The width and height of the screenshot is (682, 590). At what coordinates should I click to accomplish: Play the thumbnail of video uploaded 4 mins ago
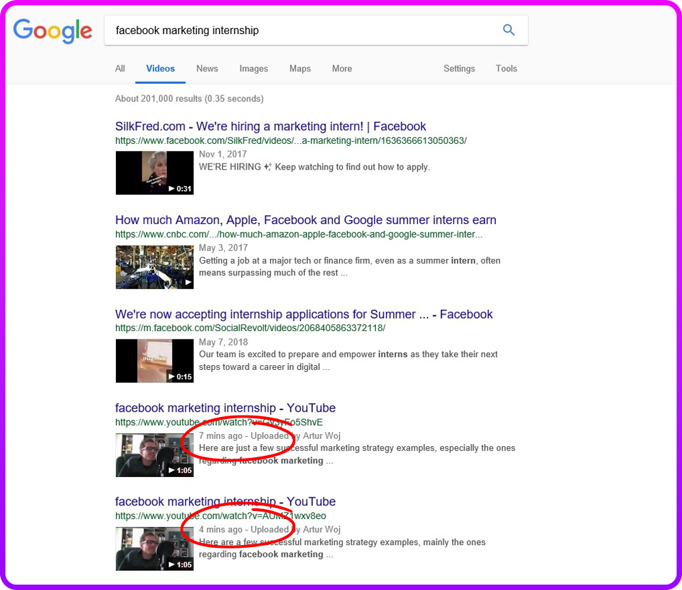[x=154, y=548]
